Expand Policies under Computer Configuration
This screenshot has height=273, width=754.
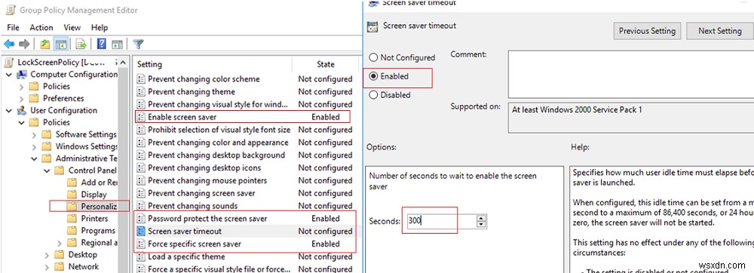coord(21,87)
